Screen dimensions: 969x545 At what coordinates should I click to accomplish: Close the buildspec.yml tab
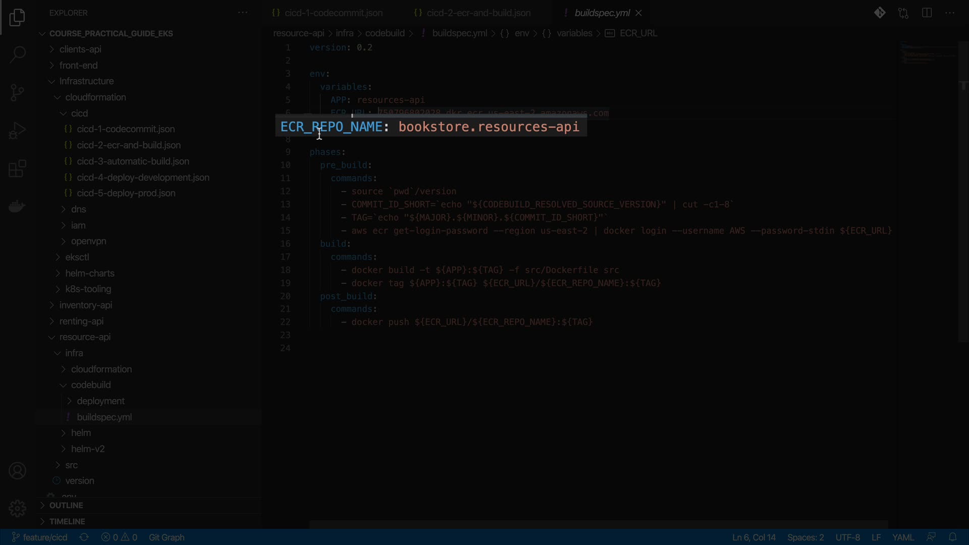click(x=638, y=13)
